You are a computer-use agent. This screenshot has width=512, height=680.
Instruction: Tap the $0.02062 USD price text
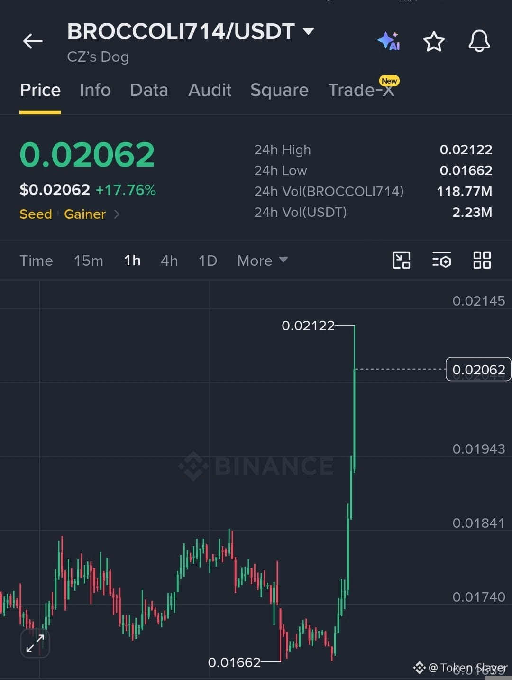pyautogui.click(x=55, y=190)
